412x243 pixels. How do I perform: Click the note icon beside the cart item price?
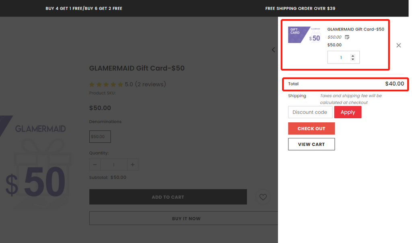(x=347, y=37)
